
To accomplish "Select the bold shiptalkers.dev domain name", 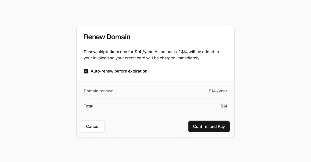I will [112, 52].
